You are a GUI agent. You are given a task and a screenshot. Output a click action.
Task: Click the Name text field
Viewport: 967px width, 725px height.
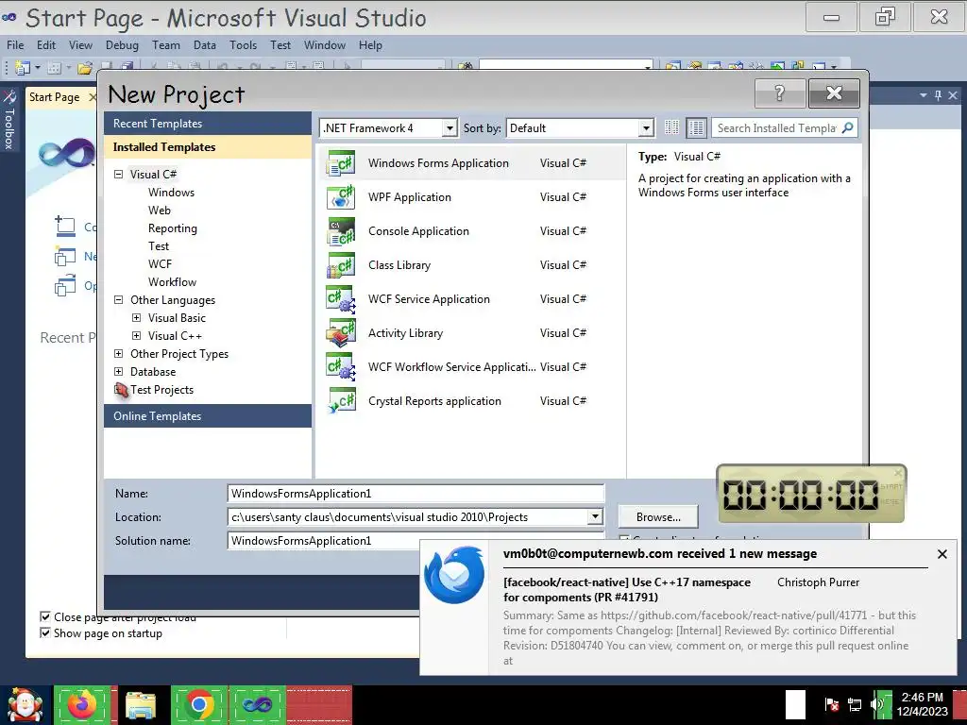[416, 493]
